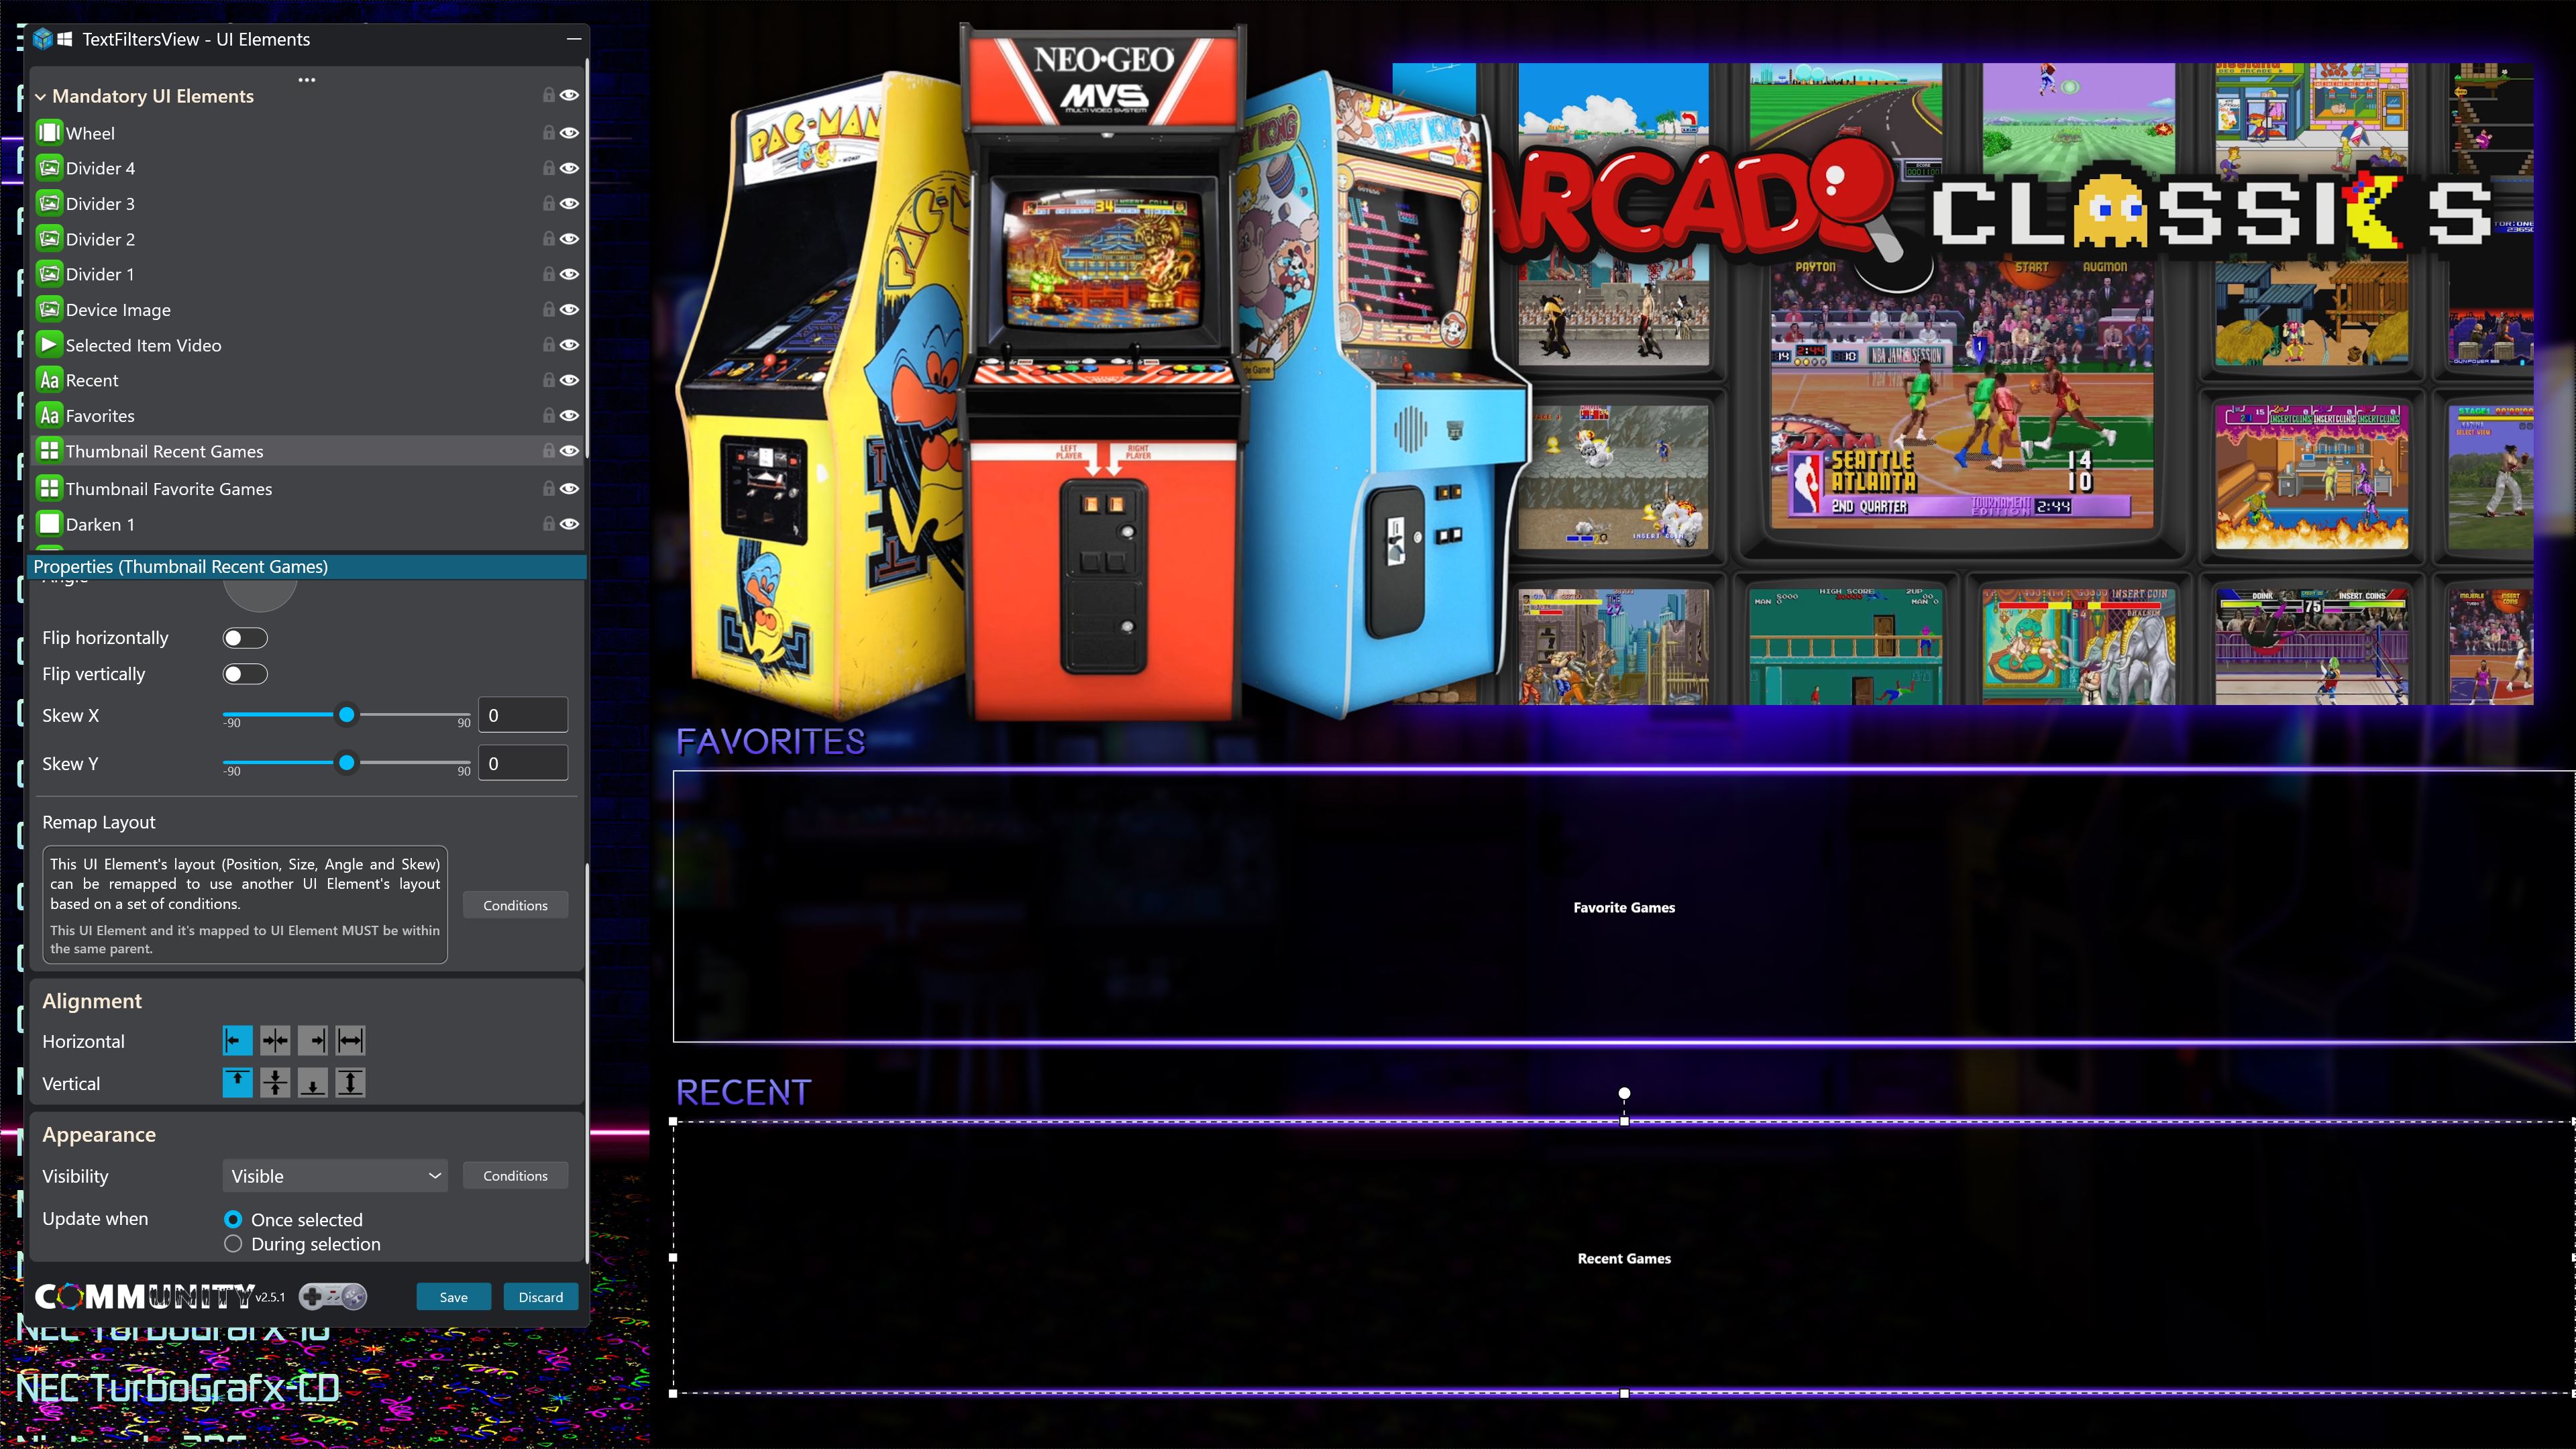This screenshot has height=1449, width=2576.
Task: Hide the Favorites text element
Action: (x=569, y=415)
